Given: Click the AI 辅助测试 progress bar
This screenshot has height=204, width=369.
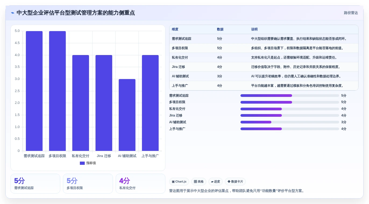Looking at the screenshot, I should point(290,122).
